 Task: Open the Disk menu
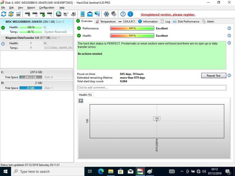coord(11,8)
